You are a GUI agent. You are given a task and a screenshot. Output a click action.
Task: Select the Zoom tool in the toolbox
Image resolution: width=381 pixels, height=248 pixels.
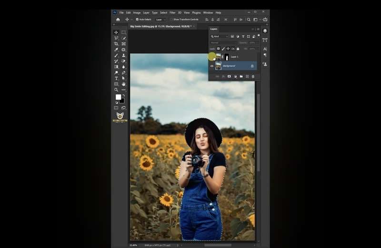pos(116,90)
